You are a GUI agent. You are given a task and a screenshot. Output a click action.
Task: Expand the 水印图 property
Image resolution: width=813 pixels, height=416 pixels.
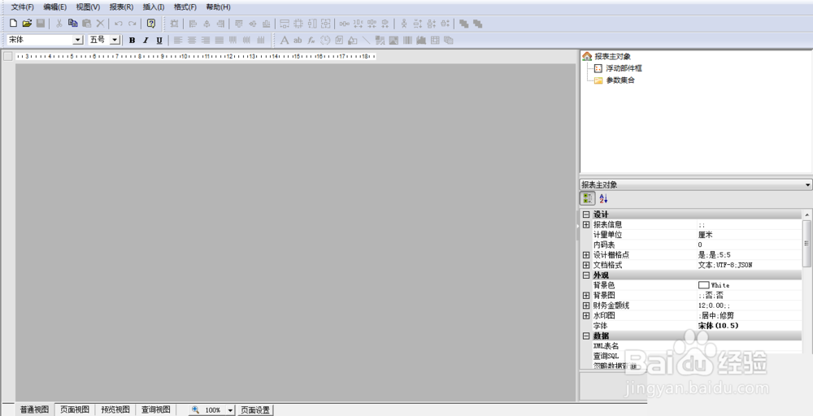pos(586,315)
